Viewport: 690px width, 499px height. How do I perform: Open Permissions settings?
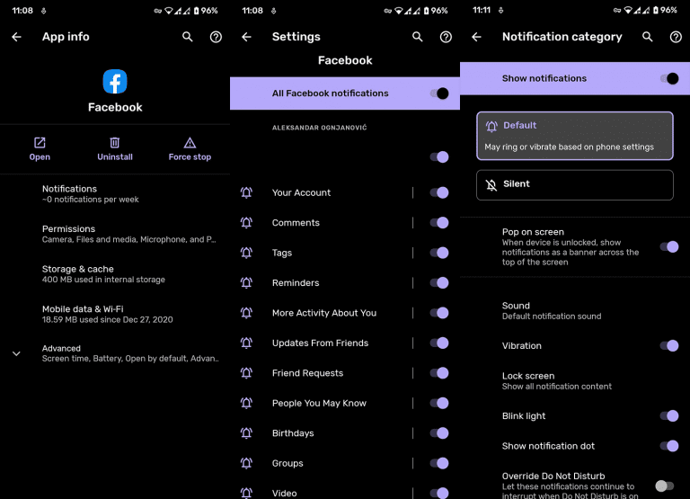115,234
